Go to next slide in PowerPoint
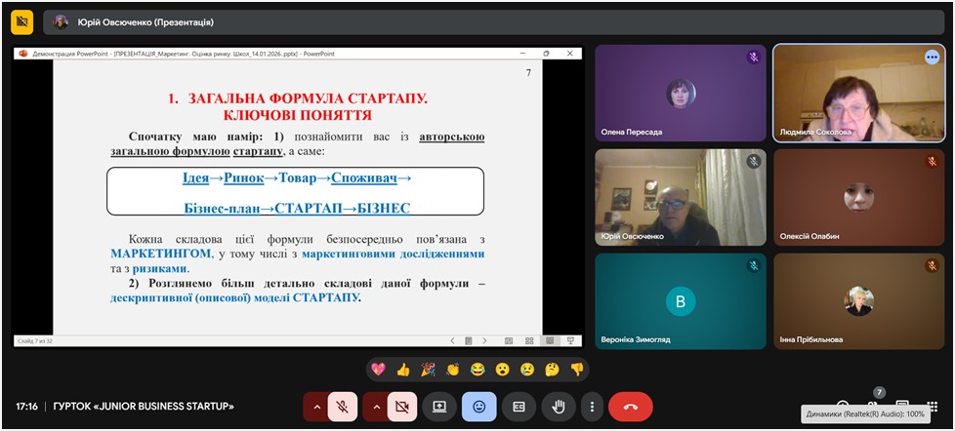This screenshot has height=431, width=955. click(x=486, y=340)
